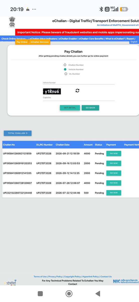Click the Challan Date column header

(x=63, y=145)
